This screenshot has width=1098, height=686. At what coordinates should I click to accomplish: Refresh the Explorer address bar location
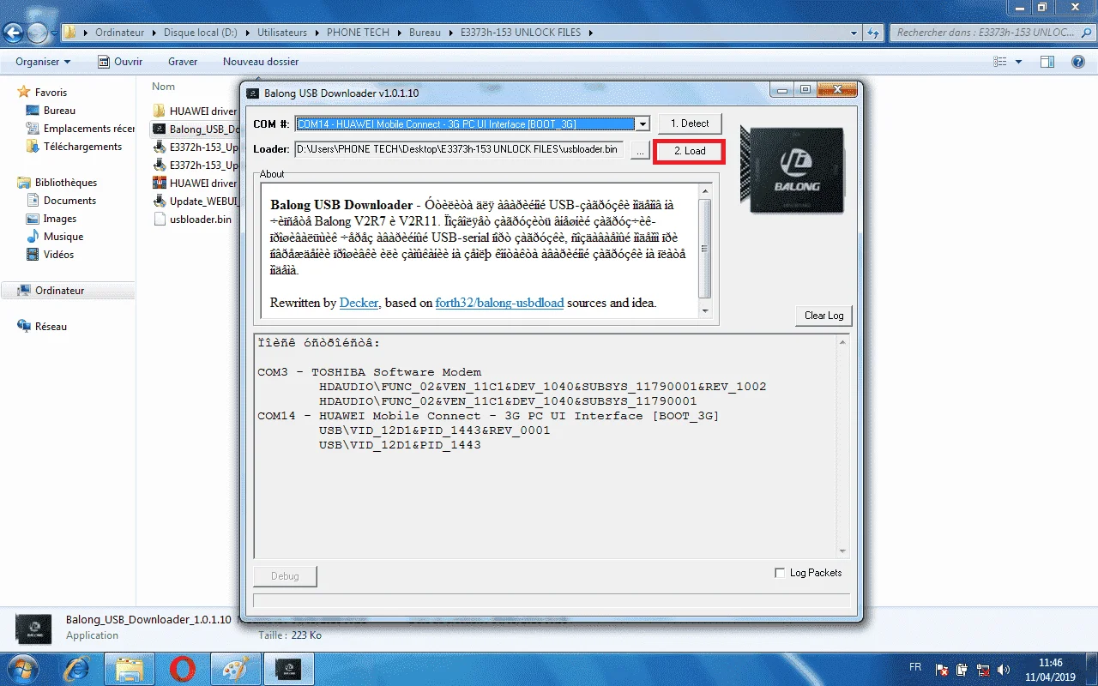pos(873,33)
